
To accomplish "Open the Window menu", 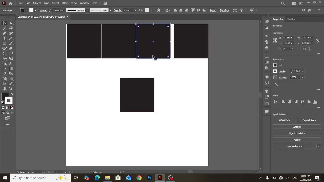I will coord(84,3).
